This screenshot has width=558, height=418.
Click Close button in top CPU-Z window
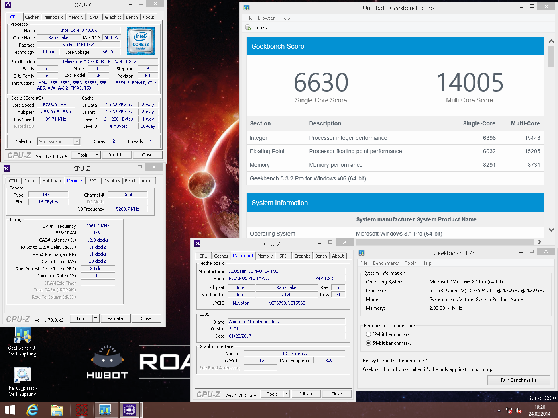tap(147, 155)
